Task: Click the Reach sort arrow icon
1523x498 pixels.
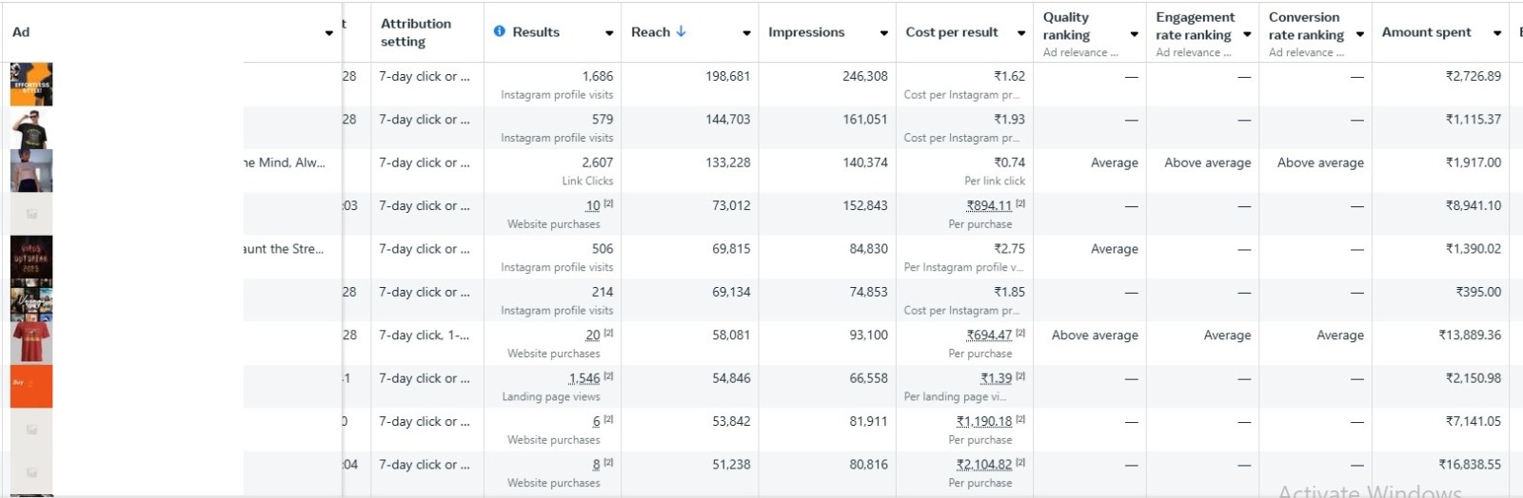Action: [x=682, y=31]
